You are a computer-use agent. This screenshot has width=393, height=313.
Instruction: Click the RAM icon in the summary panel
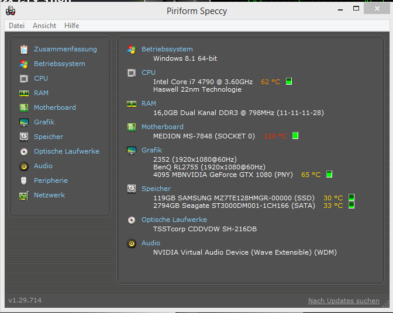(x=132, y=104)
